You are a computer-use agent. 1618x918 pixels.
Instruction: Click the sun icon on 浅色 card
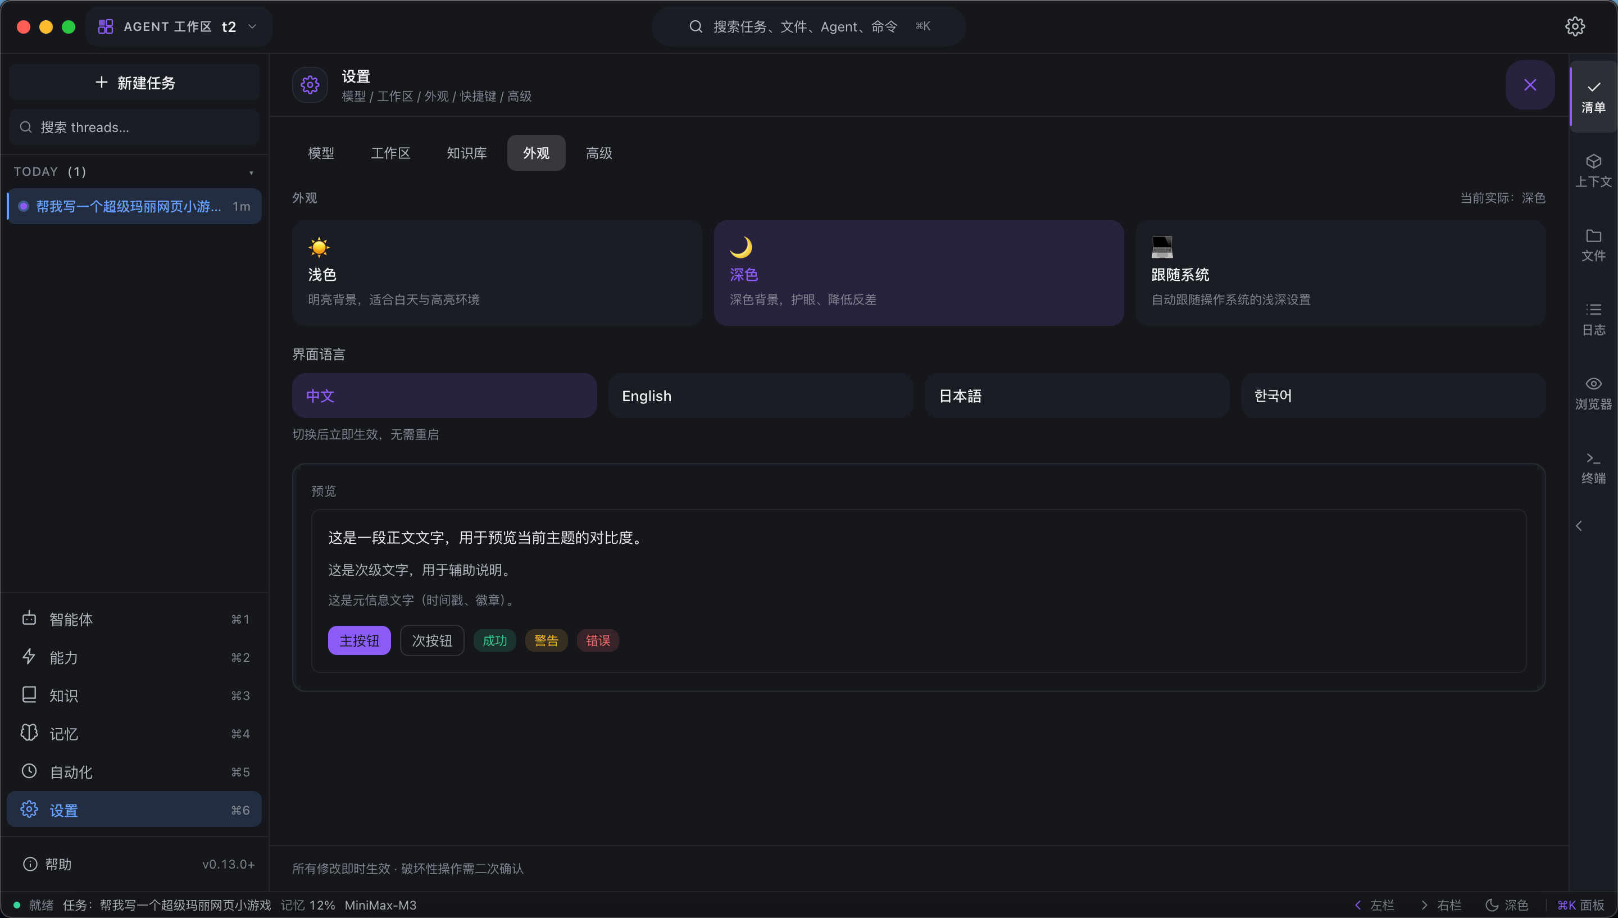[x=319, y=247]
